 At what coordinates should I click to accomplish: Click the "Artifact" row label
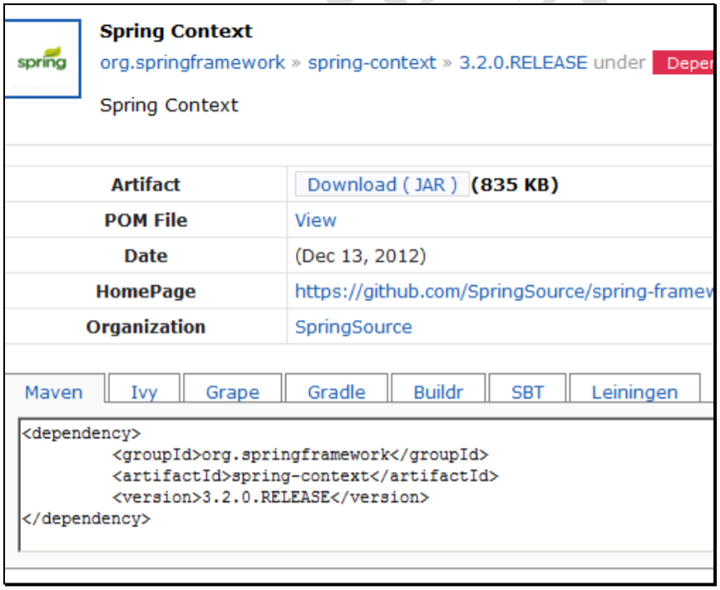tap(145, 184)
